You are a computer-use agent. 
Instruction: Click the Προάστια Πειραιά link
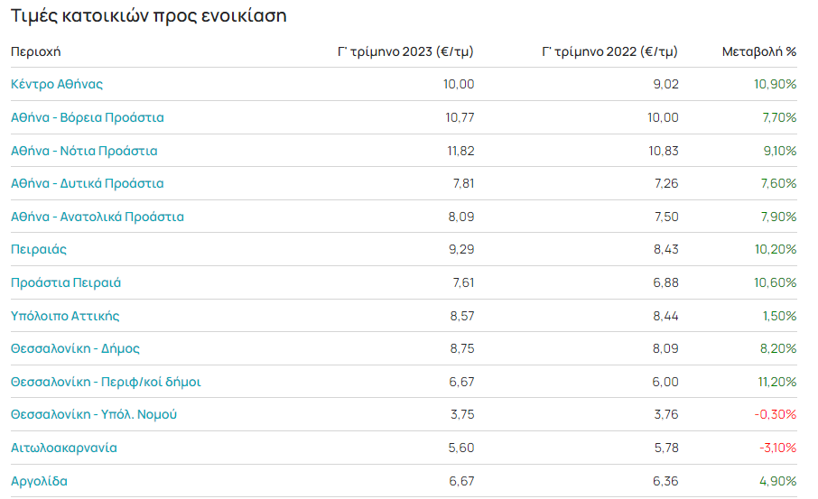click(x=66, y=282)
